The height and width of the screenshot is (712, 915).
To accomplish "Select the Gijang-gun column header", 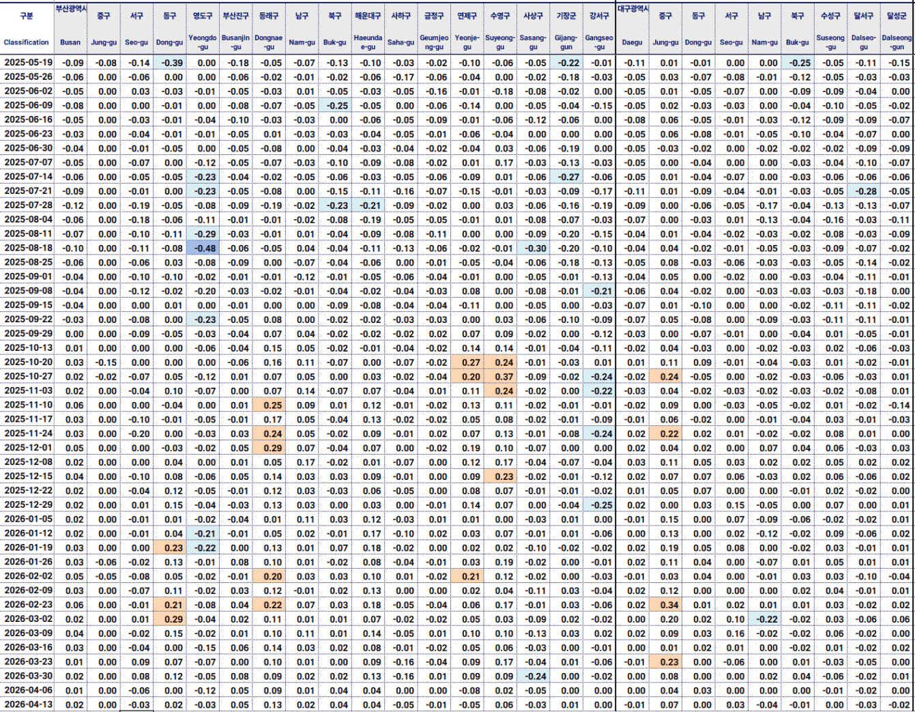I will (566, 42).
